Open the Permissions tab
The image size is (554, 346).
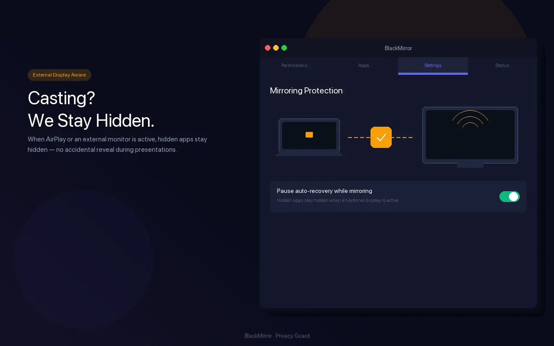(294, 65)
